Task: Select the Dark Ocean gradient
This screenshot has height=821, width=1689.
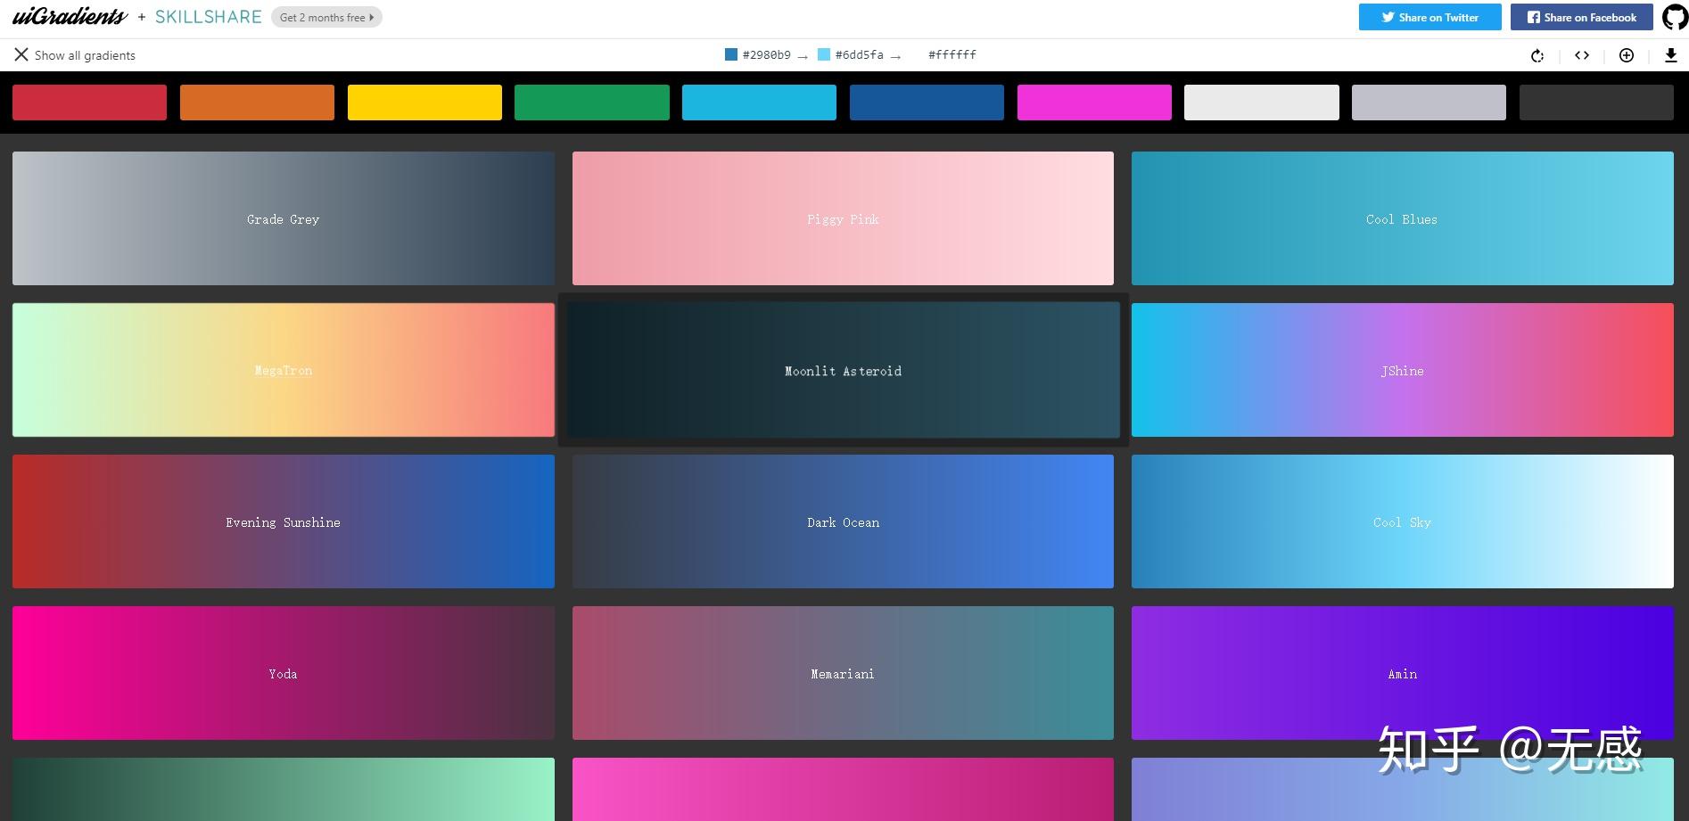Action: point(843,521)
